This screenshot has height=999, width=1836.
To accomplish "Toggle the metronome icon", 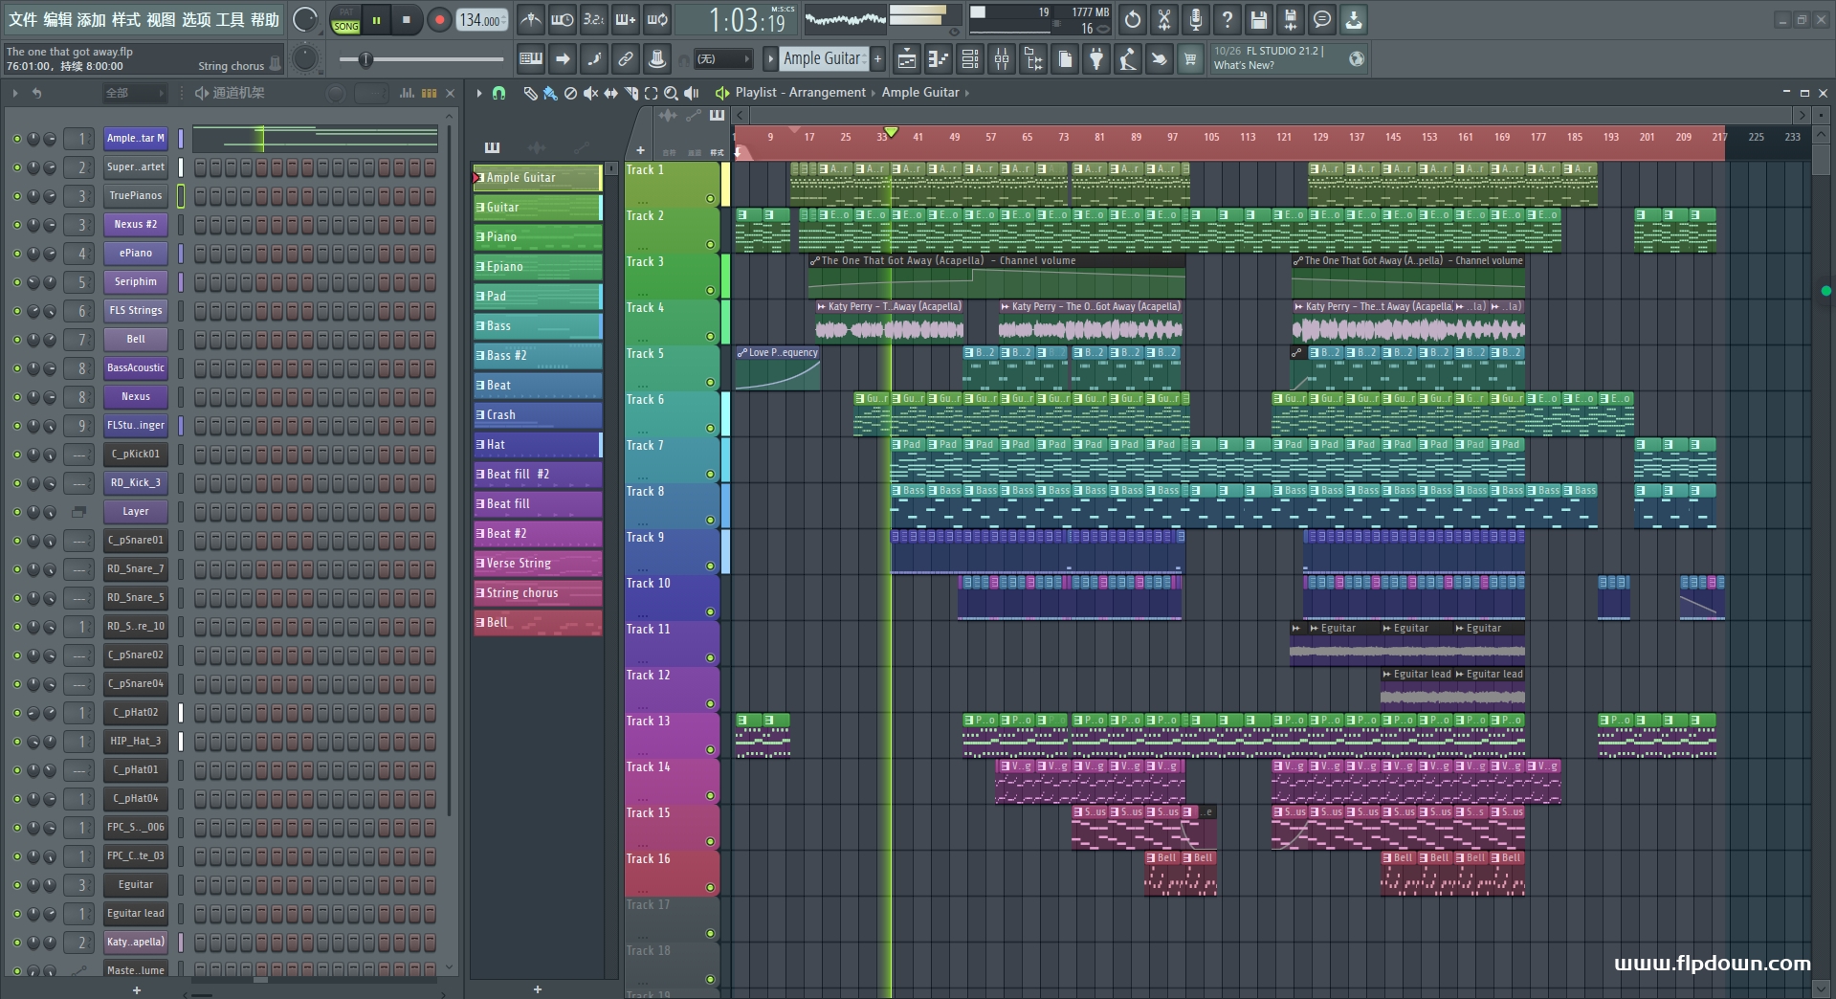I will (x=531, y=19).
